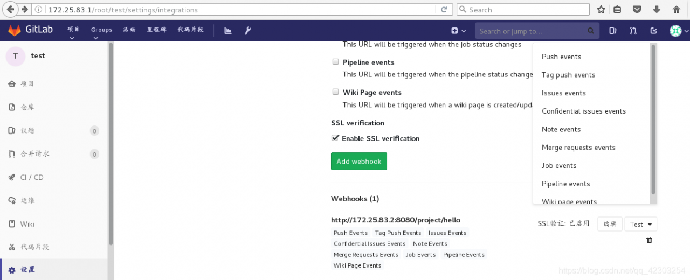Click the GitLab fox logo
This screenshot has width=690, height=280.
pyautogui.click(x=15, y=30)
